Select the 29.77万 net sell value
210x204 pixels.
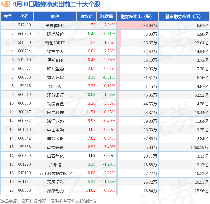pos(150,156)
